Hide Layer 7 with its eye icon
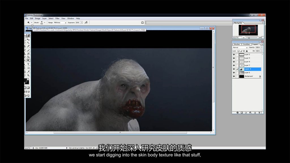Image resolution: width=290 pixels, height=163 pixels. point(234,65)
